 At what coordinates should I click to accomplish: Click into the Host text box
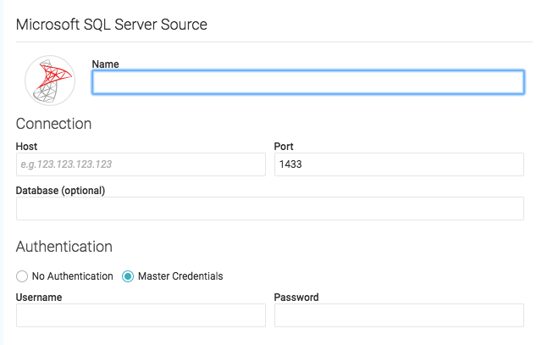click(141, 164)
